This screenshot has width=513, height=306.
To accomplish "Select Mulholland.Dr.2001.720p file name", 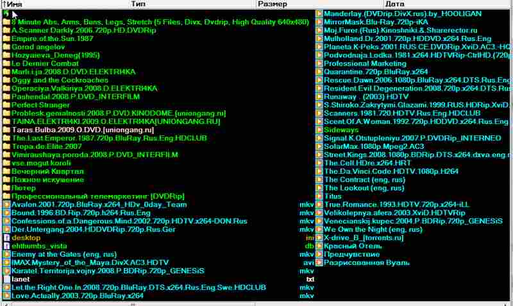I will coord(408,38).
